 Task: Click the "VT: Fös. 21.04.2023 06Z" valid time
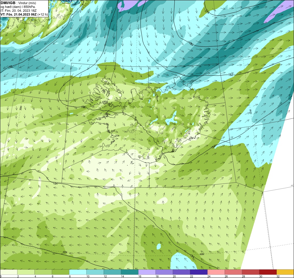coord(19,14)
